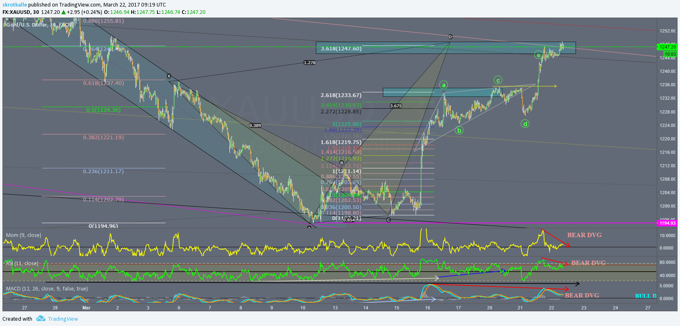Image resolution: width=680 pixels, height=326 pixels.
Task: Click the magenta price tag 1194.93
Action: (x=667, y=223)
